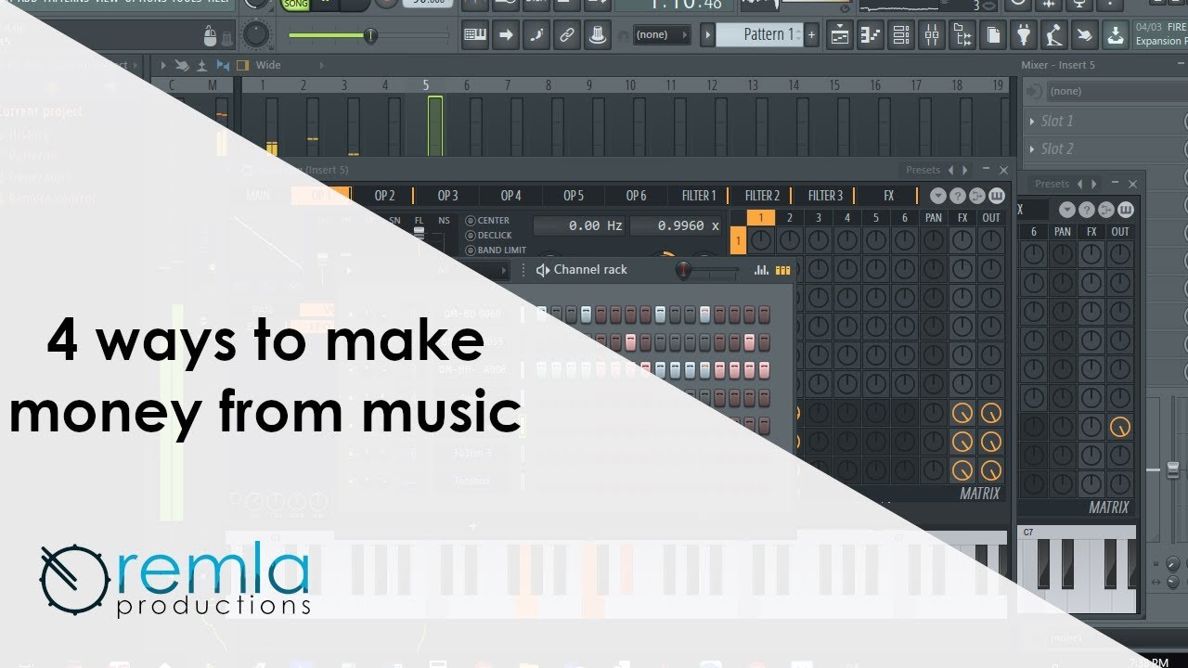Select matrix column header 1
Viewport: 1188px width, 668px height.
(x=761, y=218)
